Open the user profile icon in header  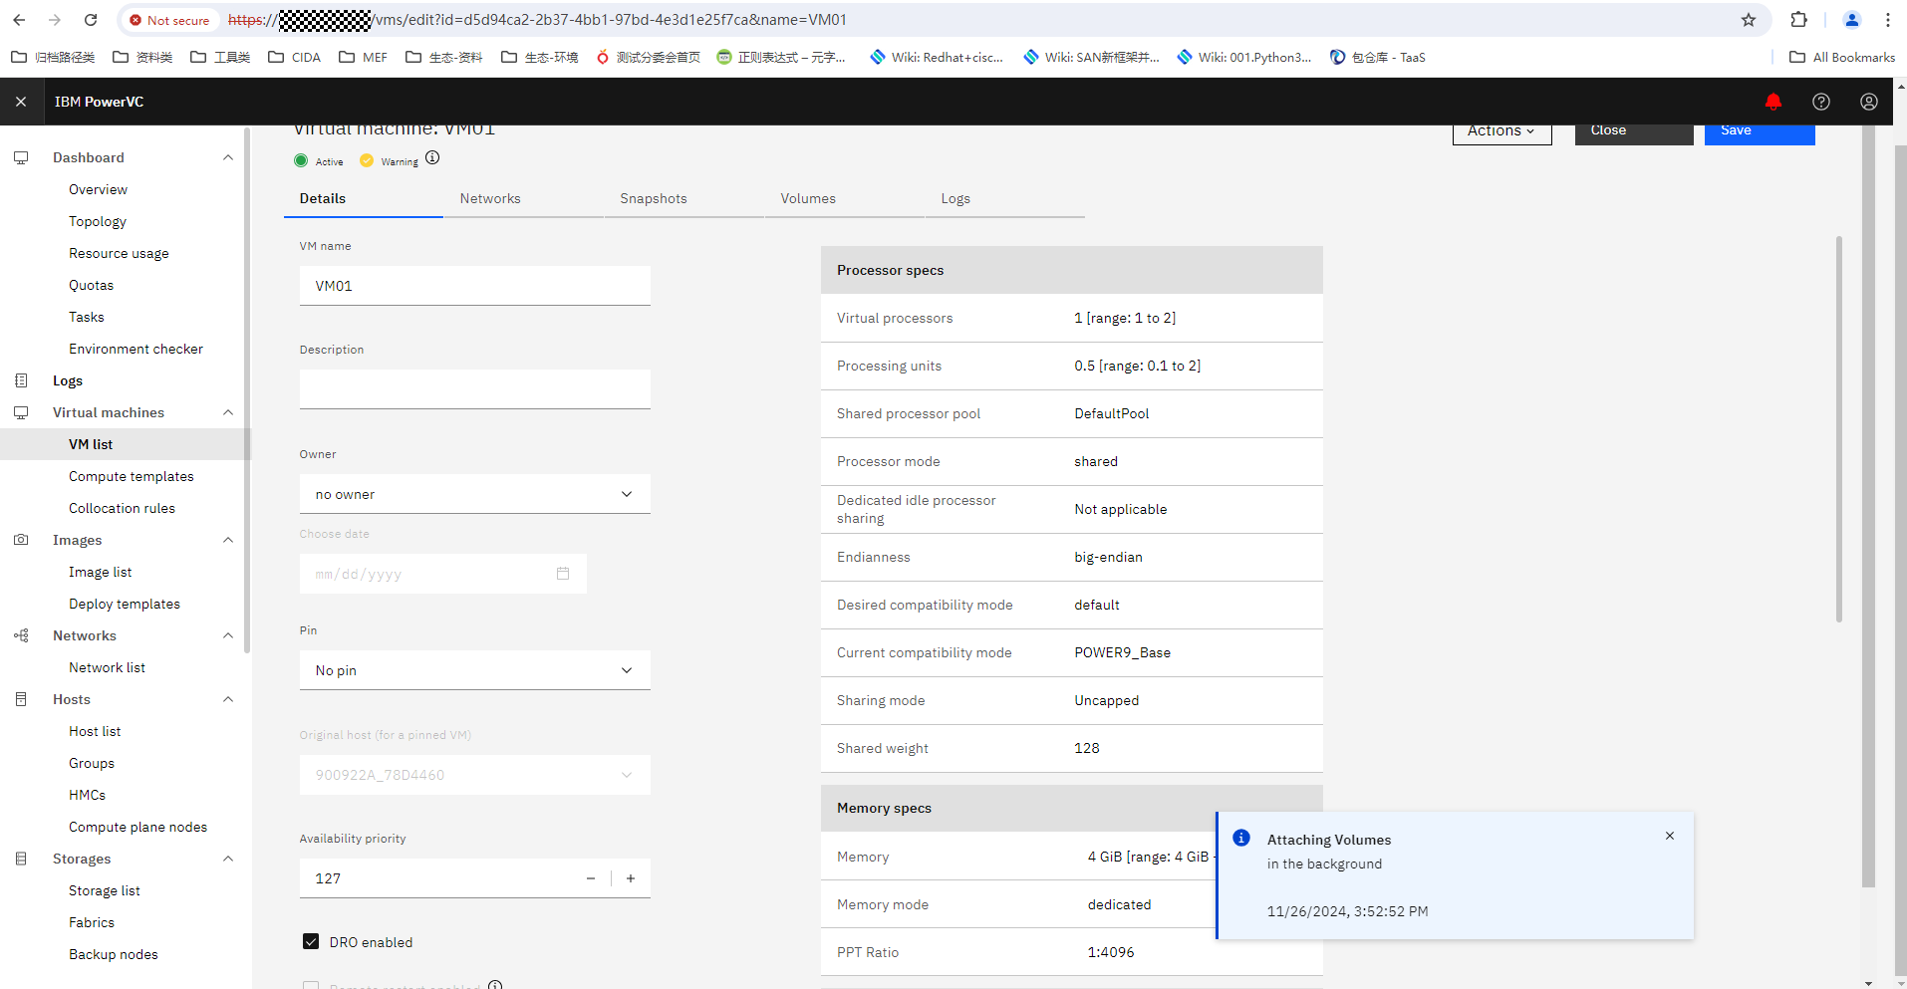pos(1869,102)
